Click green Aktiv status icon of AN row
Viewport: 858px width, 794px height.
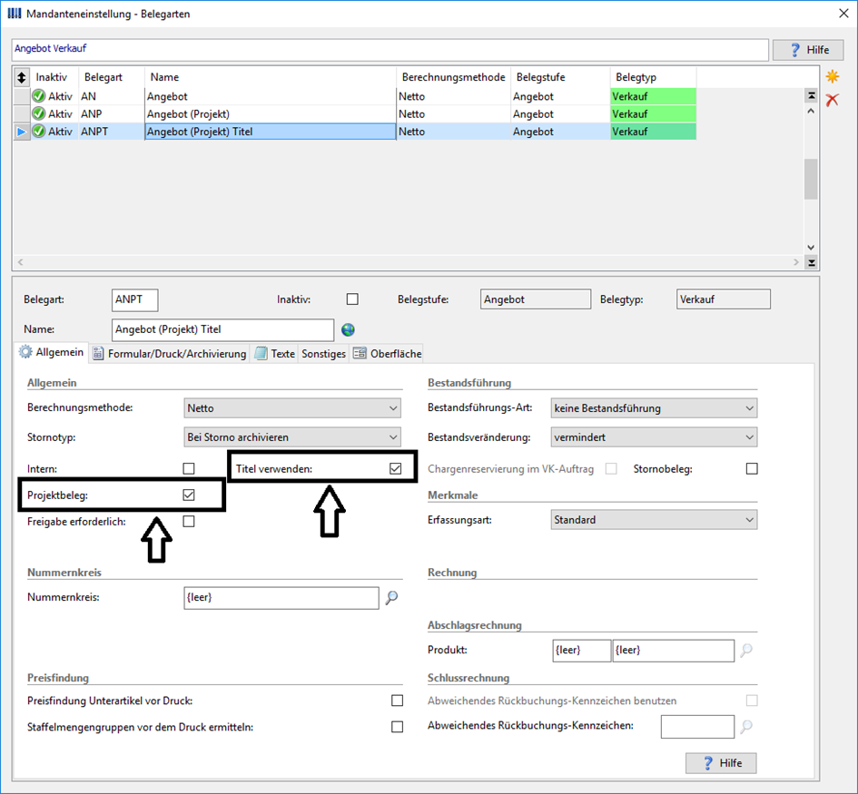[38, 96]
